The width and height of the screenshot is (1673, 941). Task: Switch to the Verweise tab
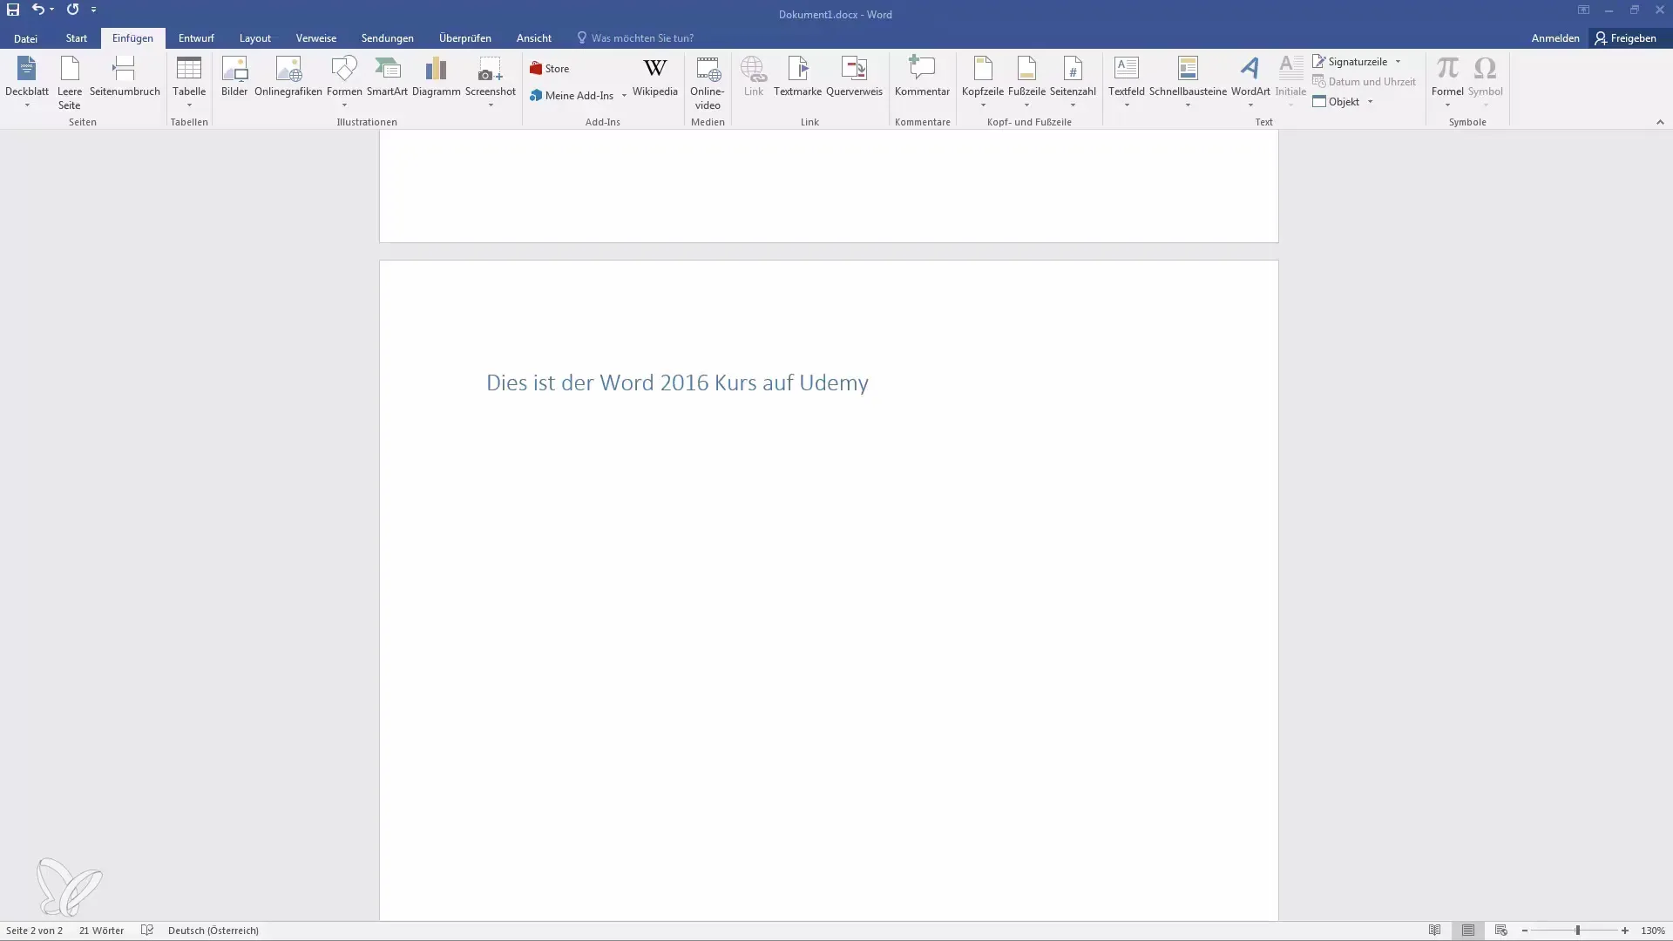(316, 38)
